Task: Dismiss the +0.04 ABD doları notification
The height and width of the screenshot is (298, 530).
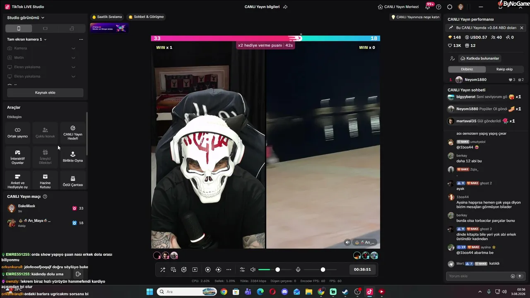Action: click(522, 28)
